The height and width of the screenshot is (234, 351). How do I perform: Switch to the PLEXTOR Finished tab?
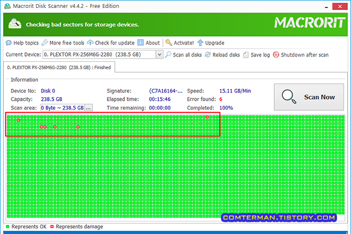coord(59,67)
